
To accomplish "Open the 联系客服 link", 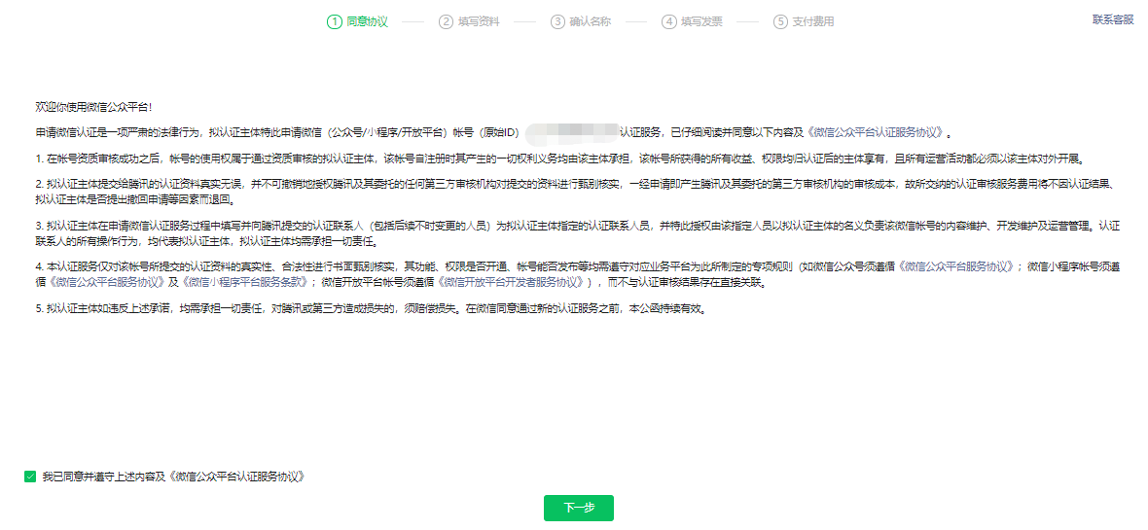I will pyautogui.click(x=1113, y=19).
